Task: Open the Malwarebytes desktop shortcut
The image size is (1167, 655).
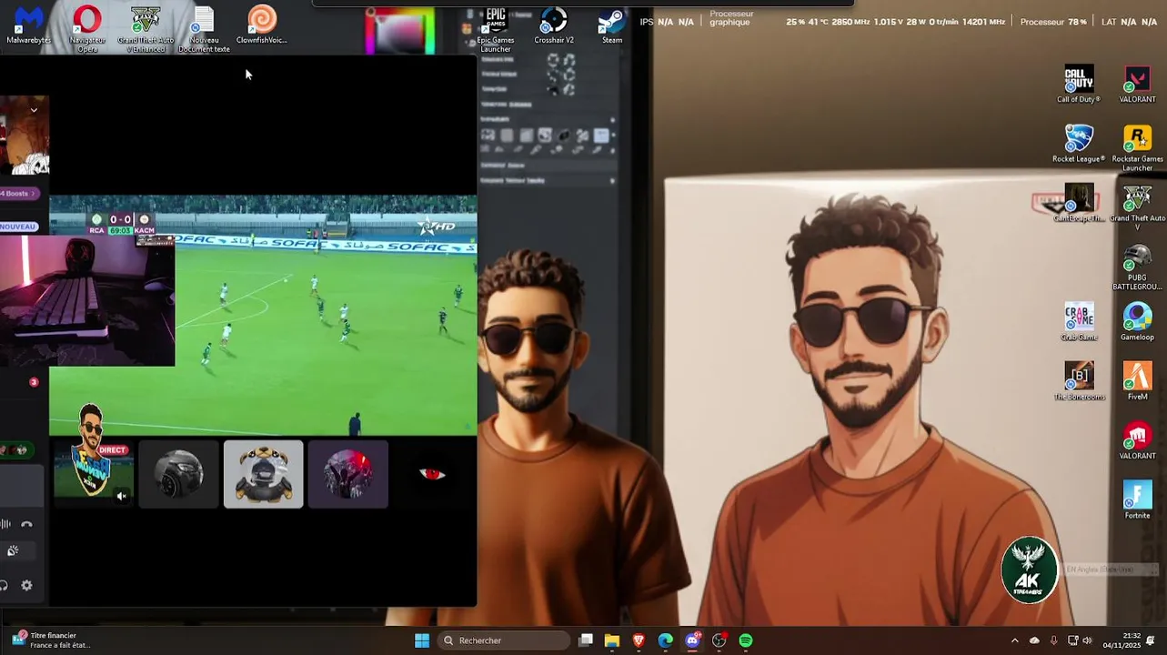Action: tap(29, 25)
